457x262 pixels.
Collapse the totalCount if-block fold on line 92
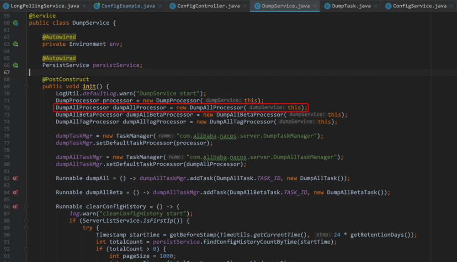point(26,249)
